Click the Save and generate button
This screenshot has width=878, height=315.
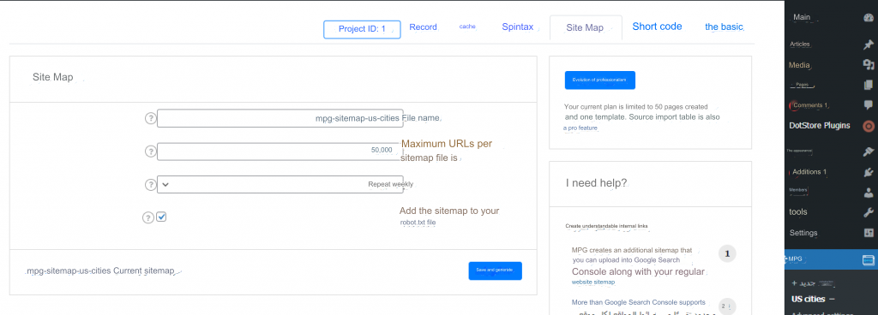click(x=495, y=270)
